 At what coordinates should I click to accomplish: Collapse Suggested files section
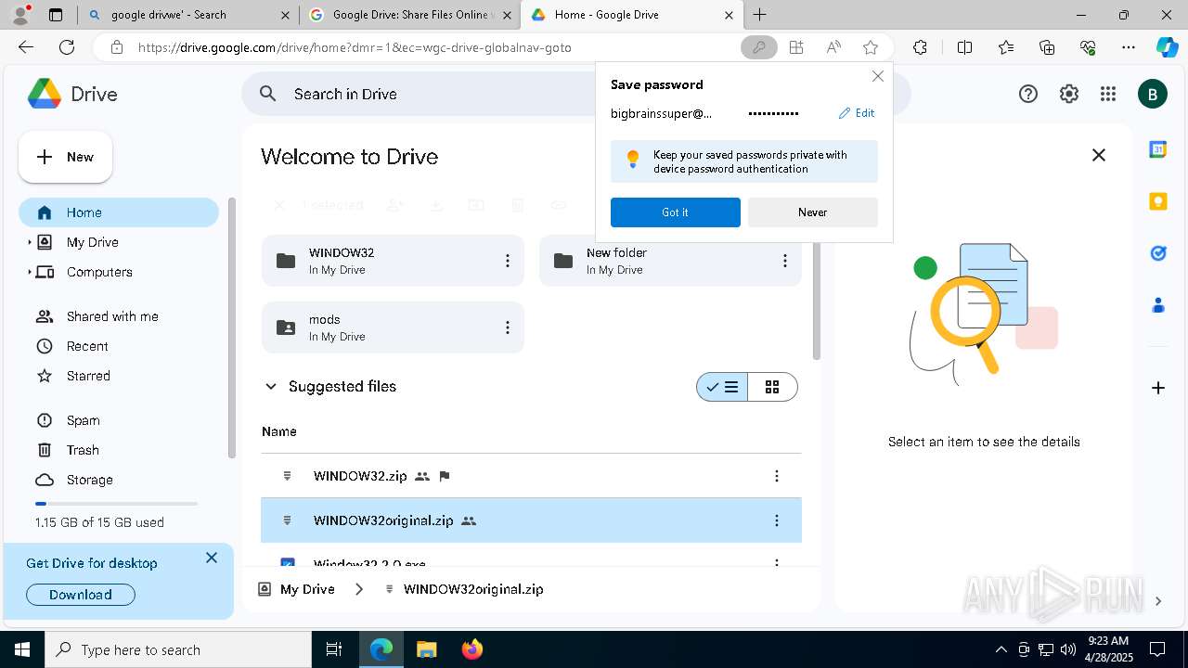(x=271, y=387)
